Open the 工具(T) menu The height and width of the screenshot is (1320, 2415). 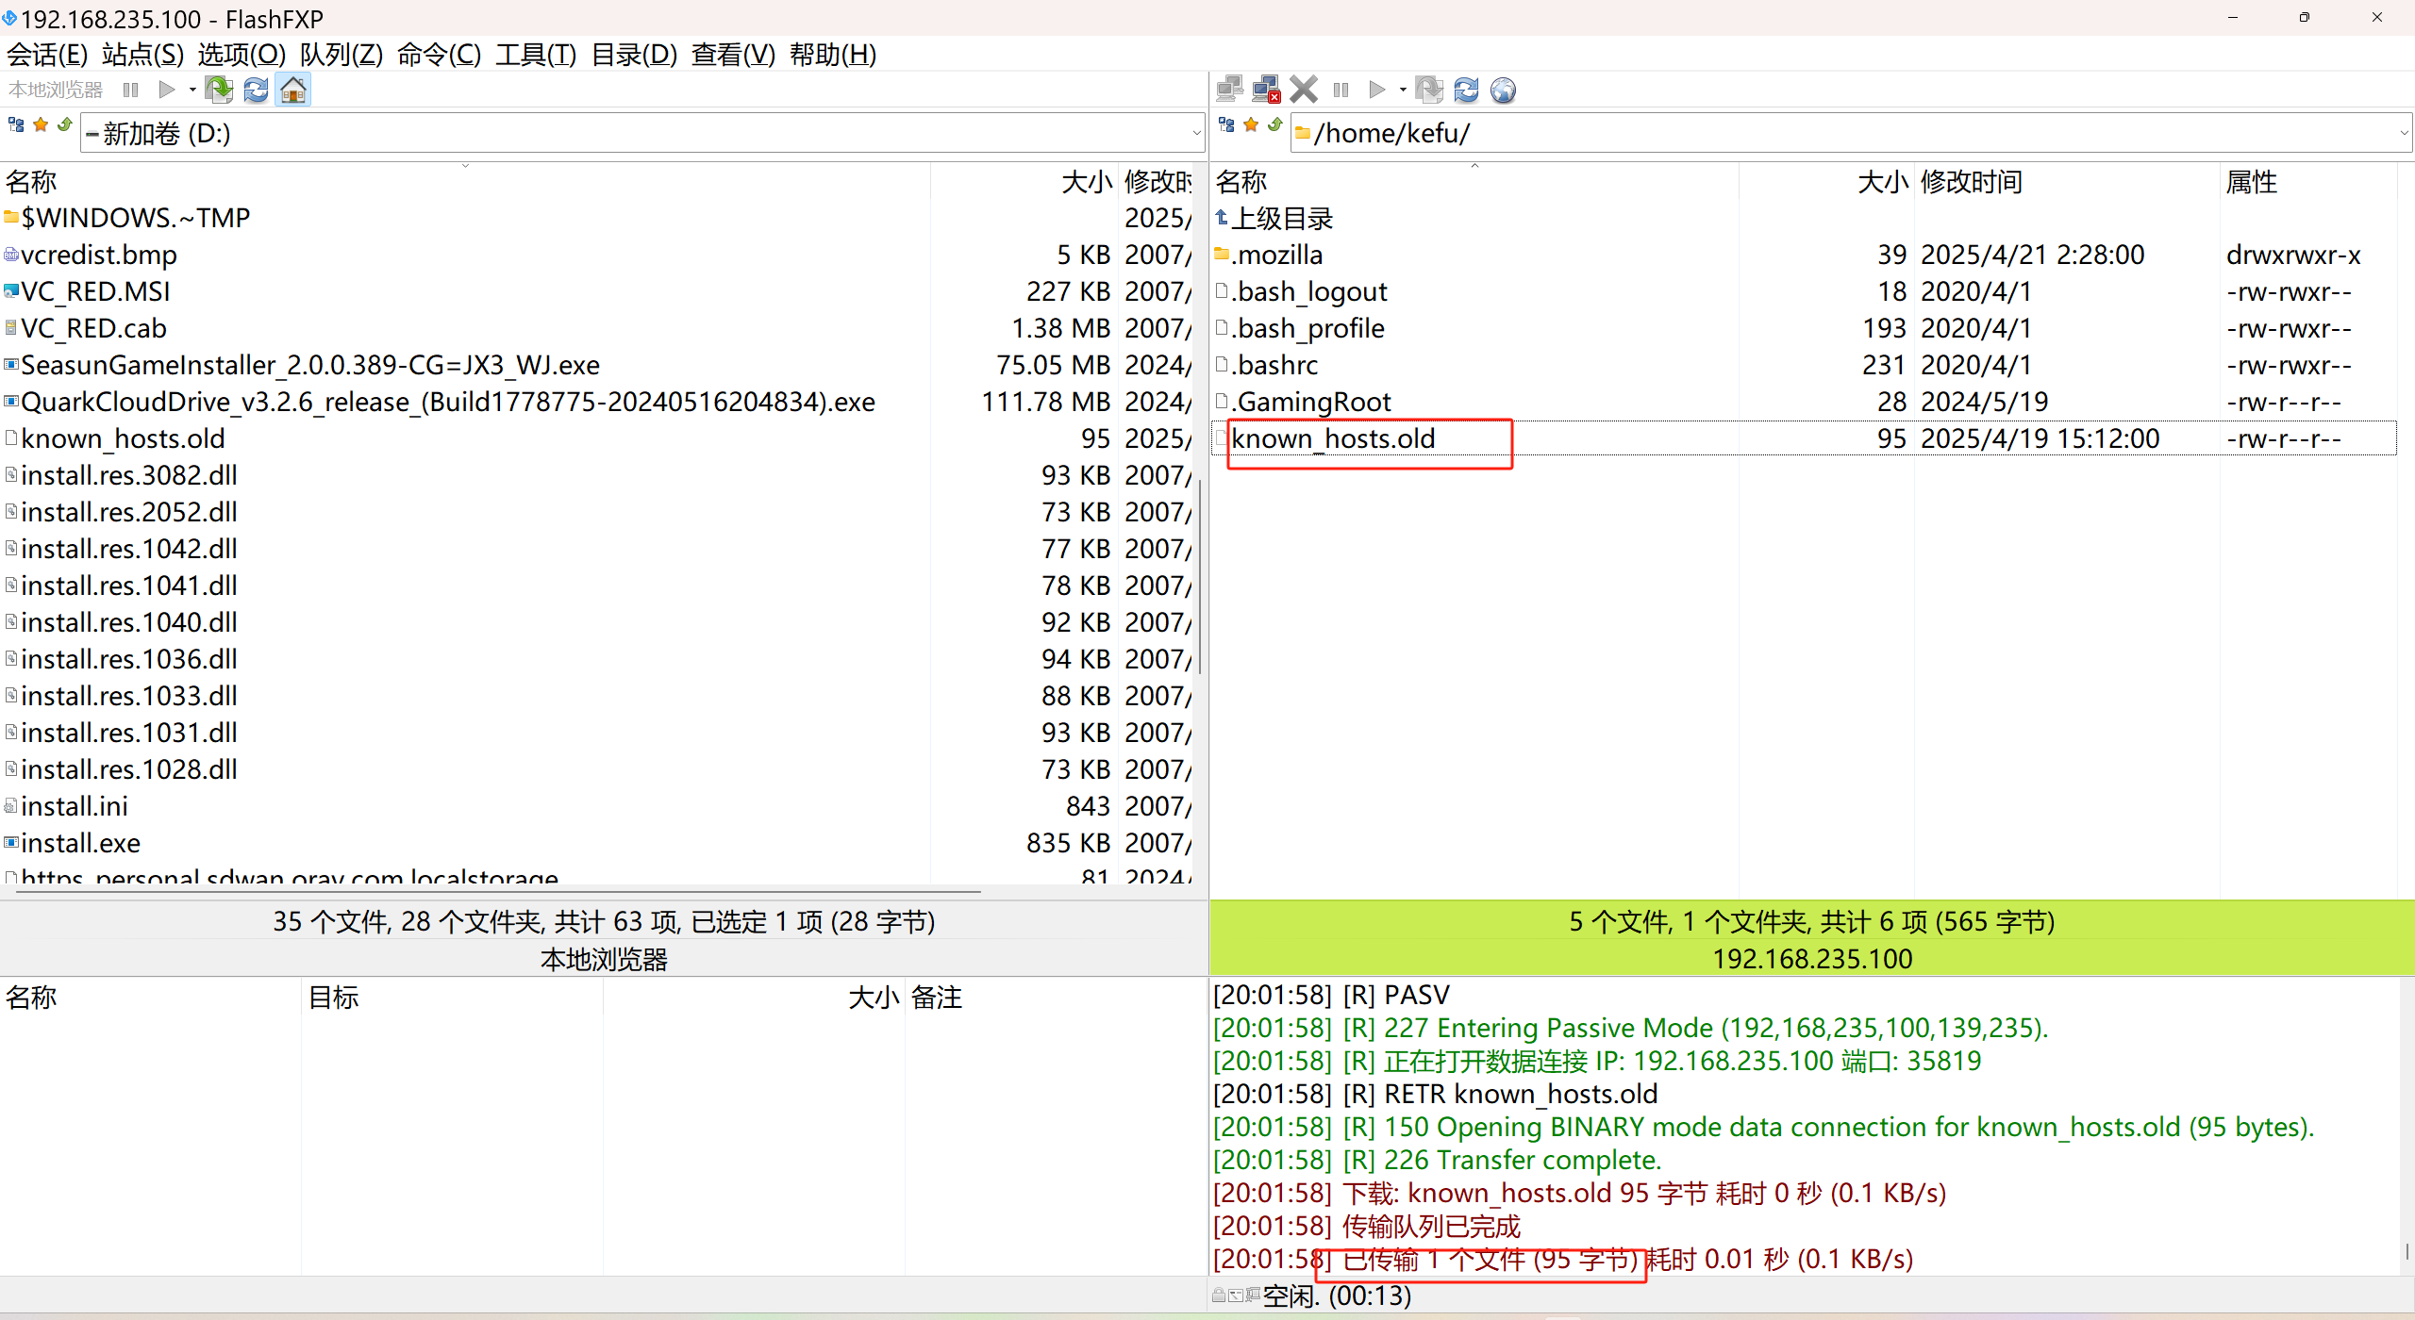click(x=535, y=55)
